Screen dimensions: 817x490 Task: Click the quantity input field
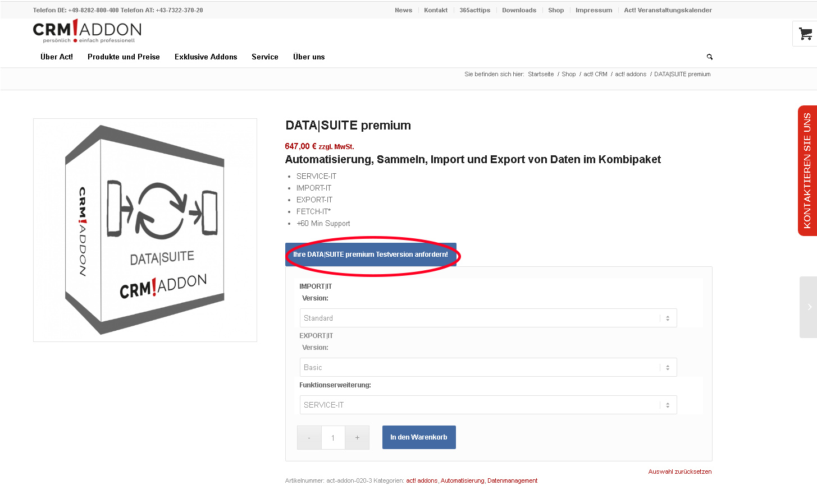pos(333,438)
